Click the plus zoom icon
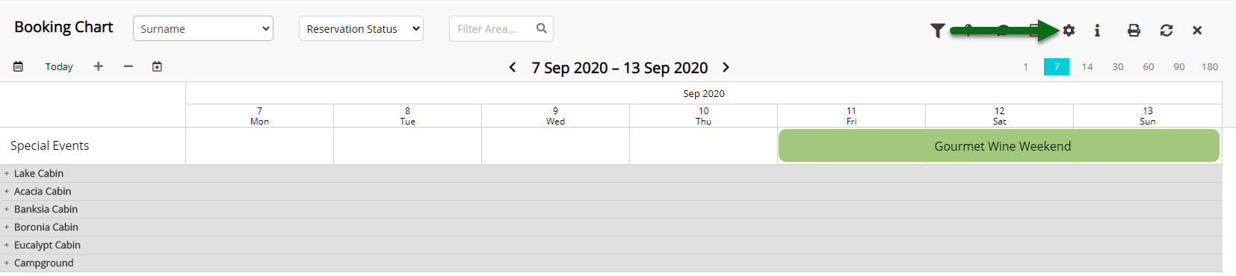The height and width of the screenshot is (276, 1236). [98, 66]
